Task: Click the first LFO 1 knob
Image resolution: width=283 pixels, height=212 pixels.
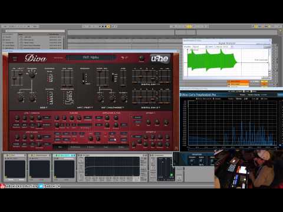Action: point(17,118)
